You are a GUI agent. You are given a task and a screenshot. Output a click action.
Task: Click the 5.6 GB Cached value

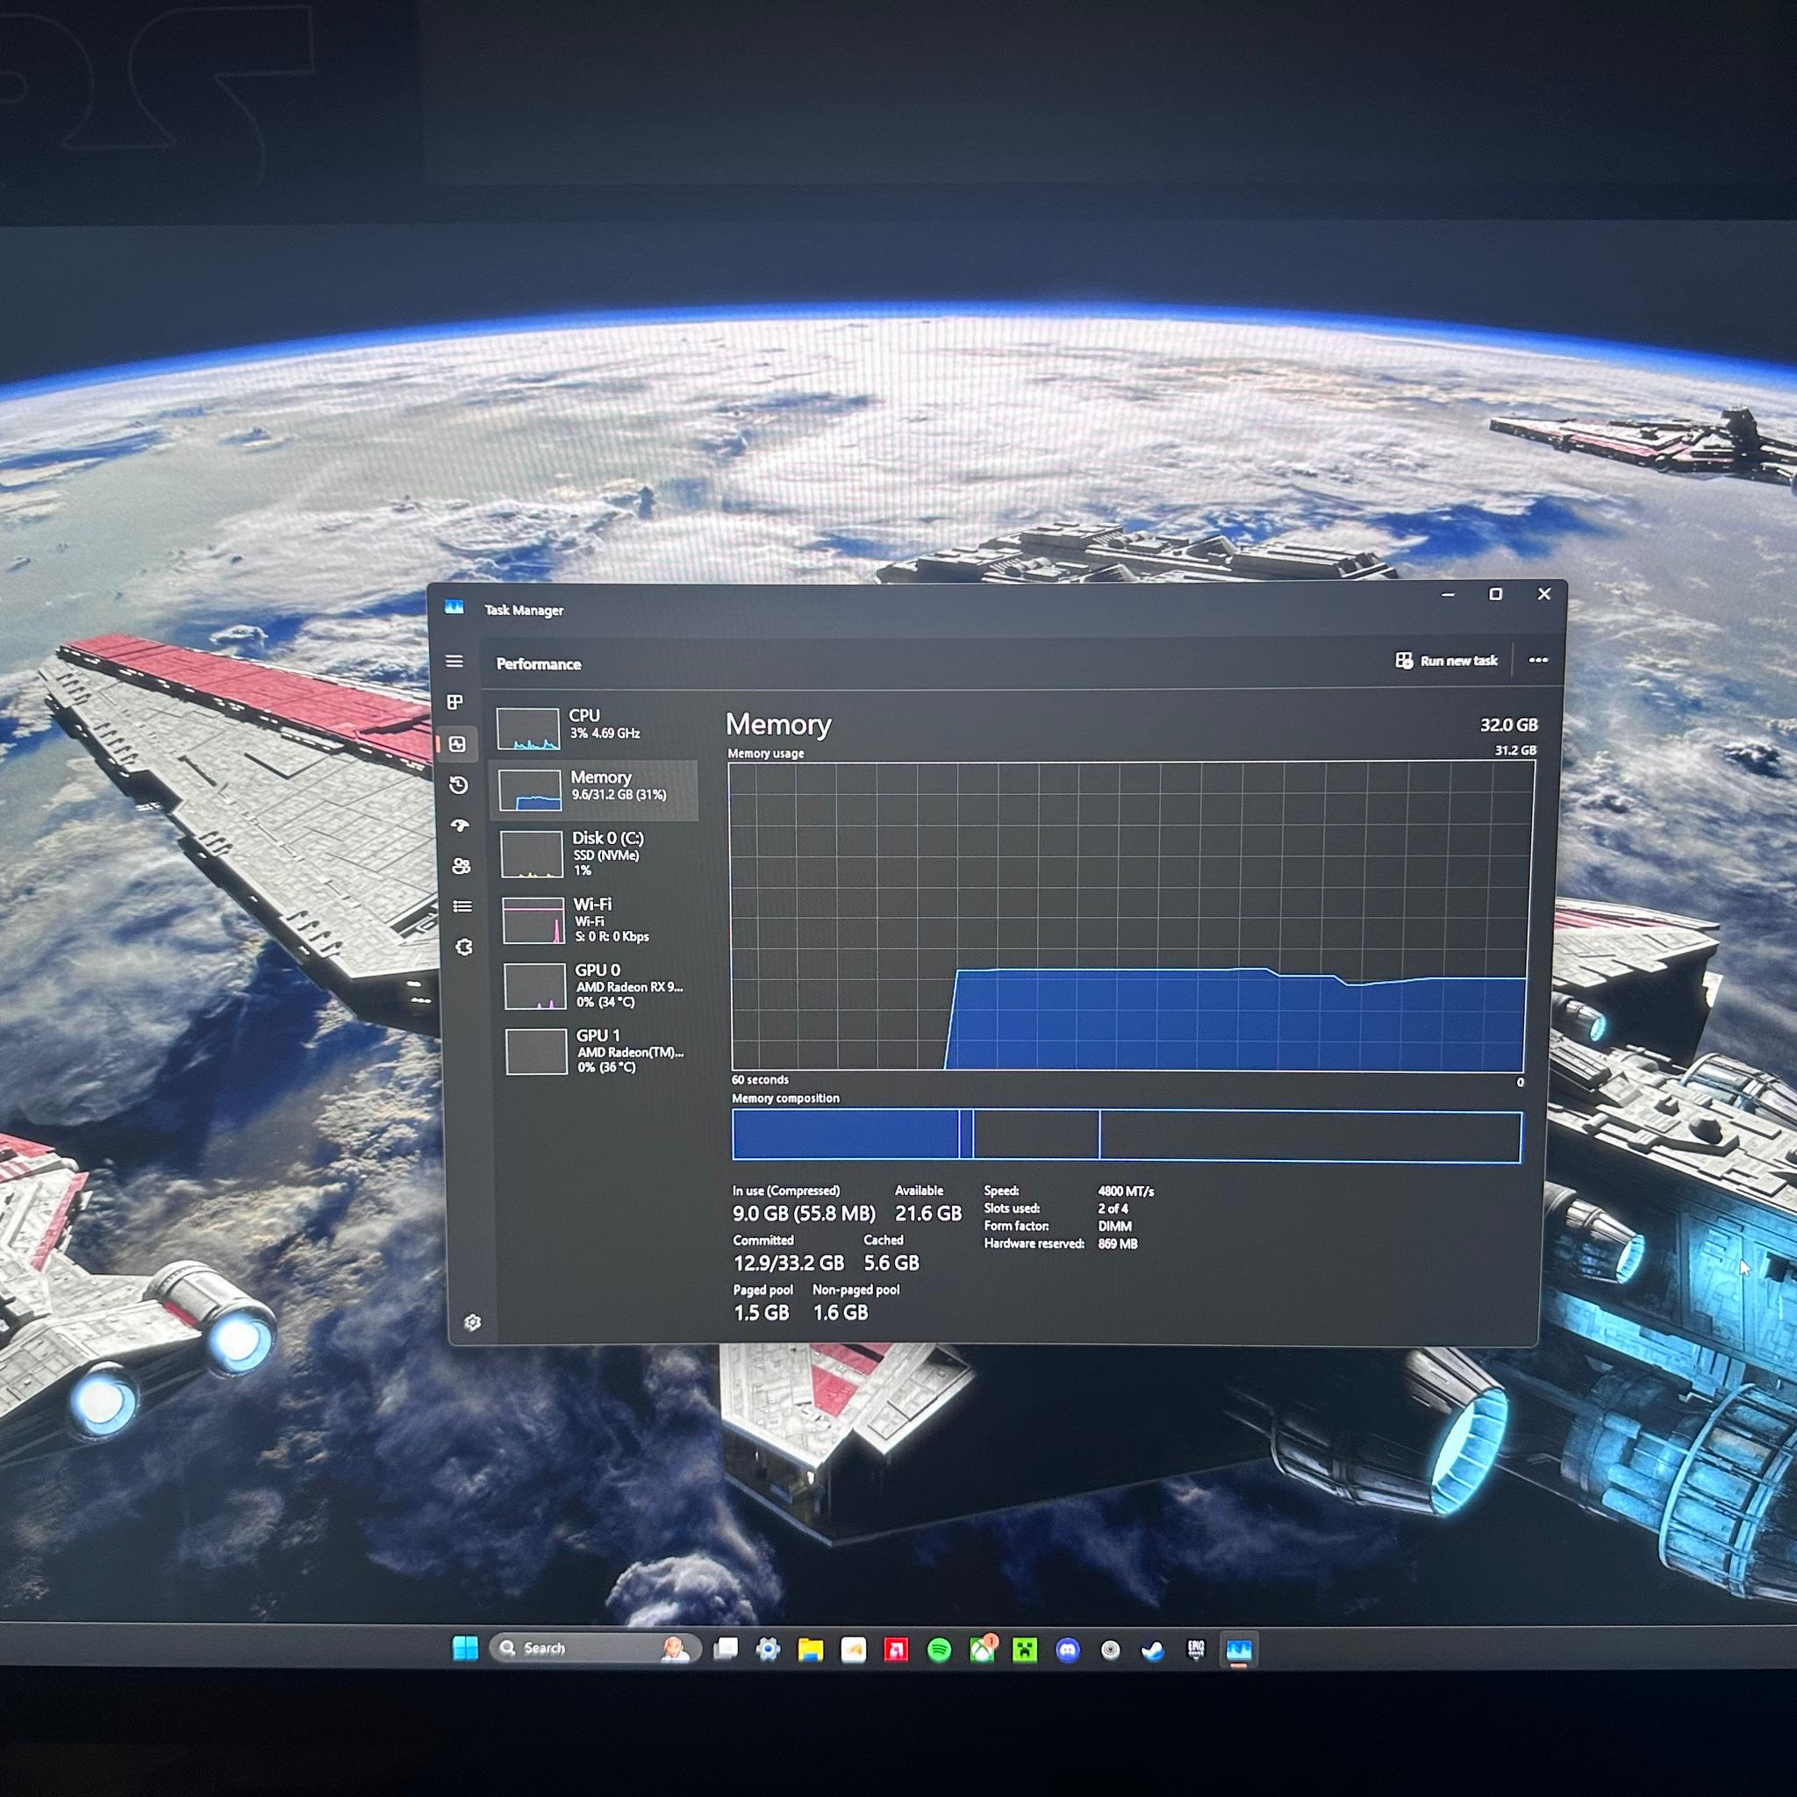click(x=891, y=1264)
